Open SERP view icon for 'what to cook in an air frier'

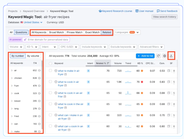point(169,93)
